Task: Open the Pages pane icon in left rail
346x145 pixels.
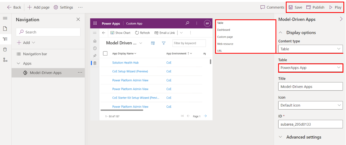Action: tap(5, 29)
